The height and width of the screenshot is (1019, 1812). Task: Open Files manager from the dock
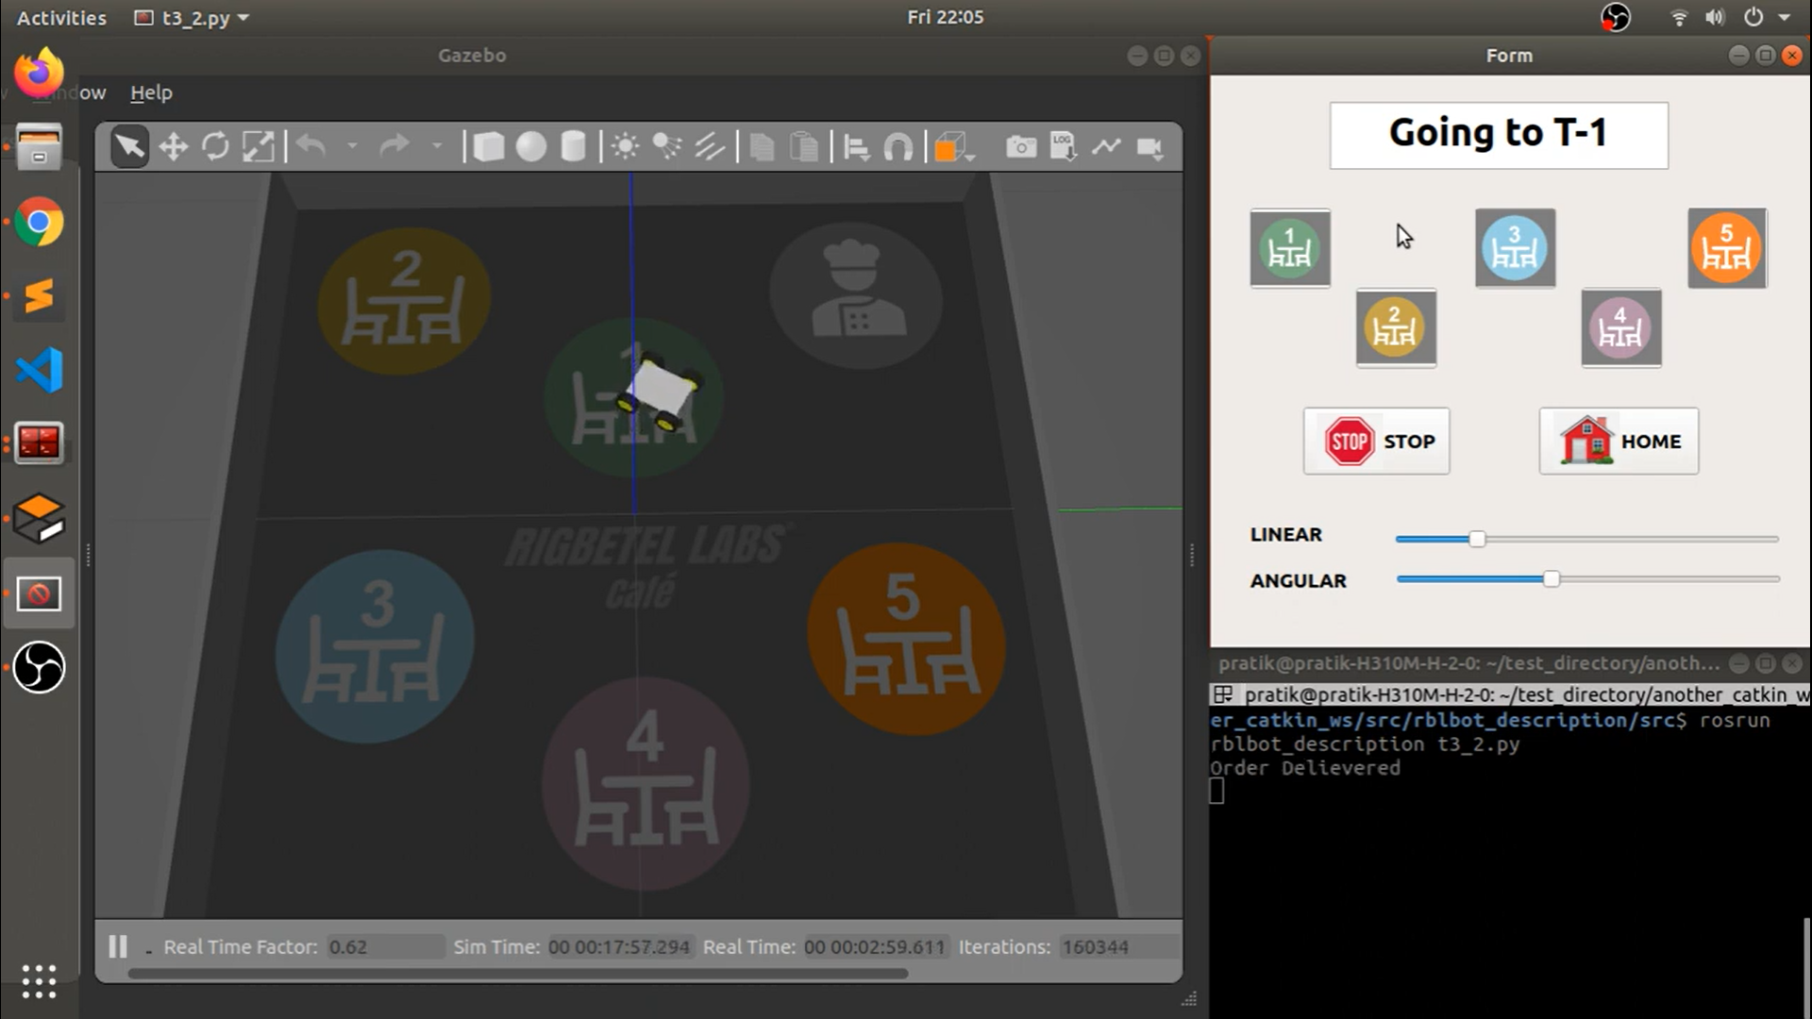point(39,147)
